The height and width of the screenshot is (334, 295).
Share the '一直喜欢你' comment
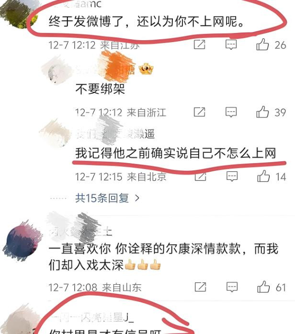[x=200, y=287]
